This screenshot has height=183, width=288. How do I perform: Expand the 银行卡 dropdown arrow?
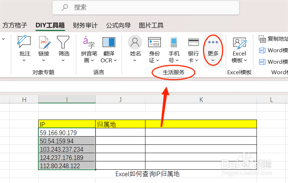pyautogui.click(x=196, y=60)
